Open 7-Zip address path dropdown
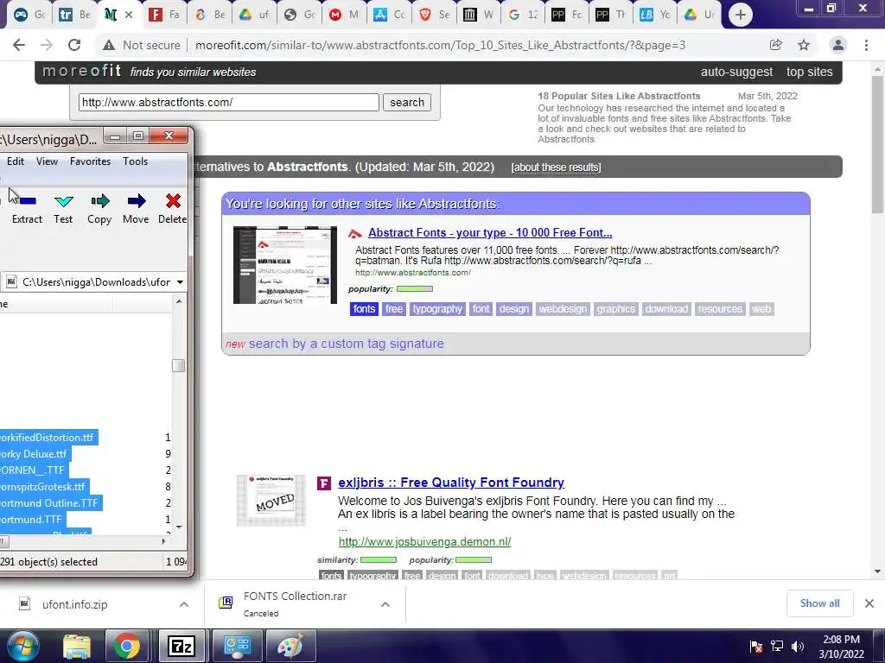 (x=180, y=282)
